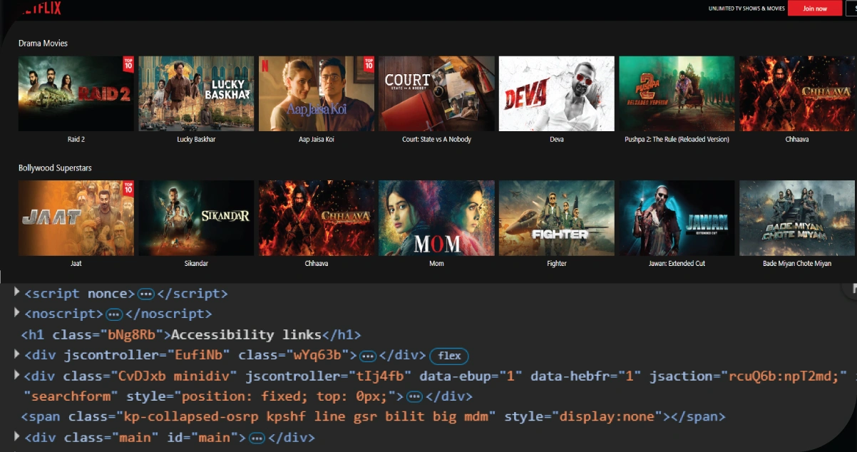Click the TOP 10 badge on Raid 2
857x452 pixels.
tap(126, 63)
